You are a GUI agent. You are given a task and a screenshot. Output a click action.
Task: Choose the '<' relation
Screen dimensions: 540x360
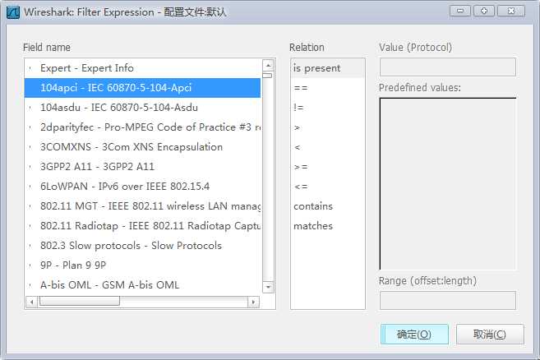pyautogui.click(x=327, y=147)
